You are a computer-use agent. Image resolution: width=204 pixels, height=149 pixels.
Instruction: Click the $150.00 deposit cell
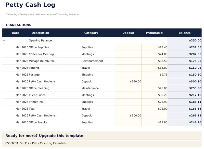[128, 82]
